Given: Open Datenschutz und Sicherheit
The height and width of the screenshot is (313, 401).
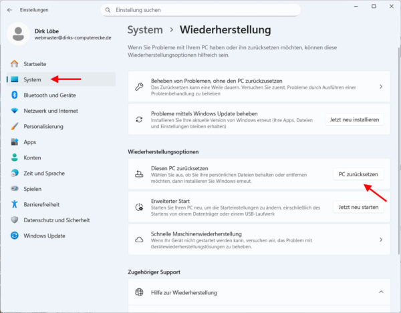Looking at the screenshot, I should point(61,220).
